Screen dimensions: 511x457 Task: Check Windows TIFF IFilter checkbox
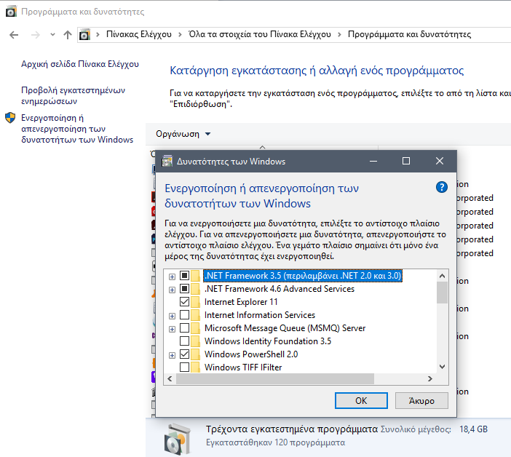click(x=184, y=367)
